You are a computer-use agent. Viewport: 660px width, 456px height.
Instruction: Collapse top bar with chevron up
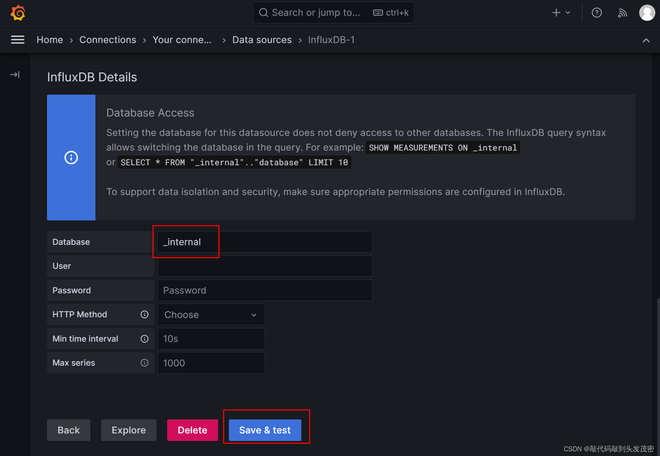(x=646, y=40)
